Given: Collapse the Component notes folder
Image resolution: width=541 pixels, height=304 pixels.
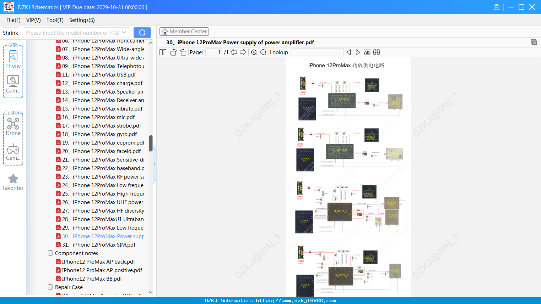Looking at the screenshot, I should 50,253.
